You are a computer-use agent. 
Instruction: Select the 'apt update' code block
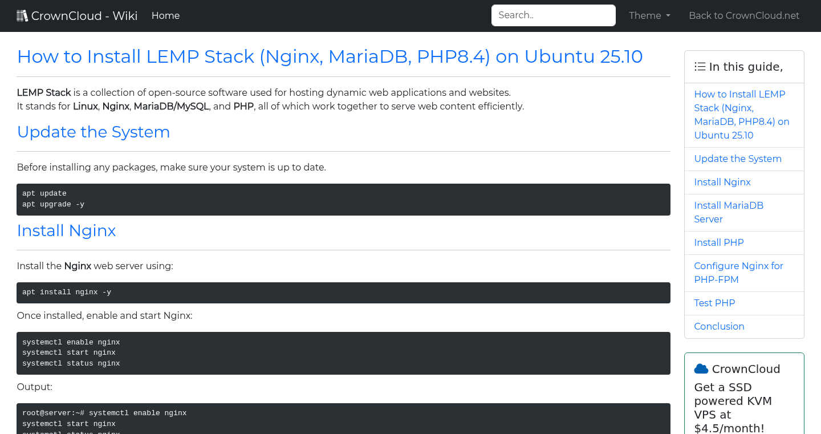point(343,199)
